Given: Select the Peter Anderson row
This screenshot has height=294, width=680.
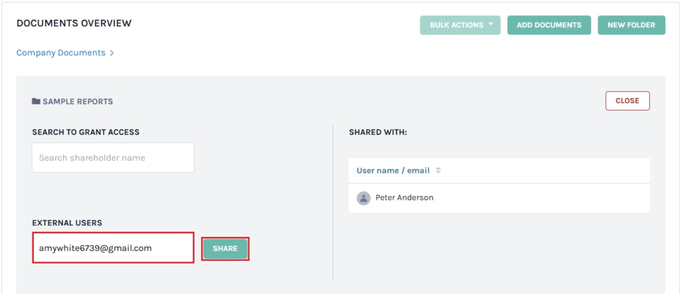Looking at the screenshot, I should click(498, 198).
